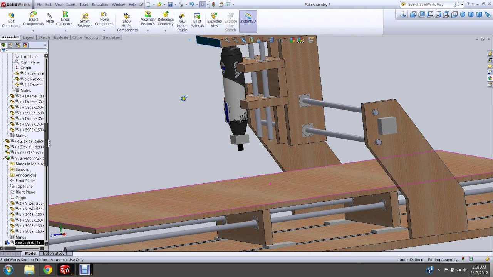Open the Motion Study 1 tab
Screen dimensions: 493x277
point(55,254)
